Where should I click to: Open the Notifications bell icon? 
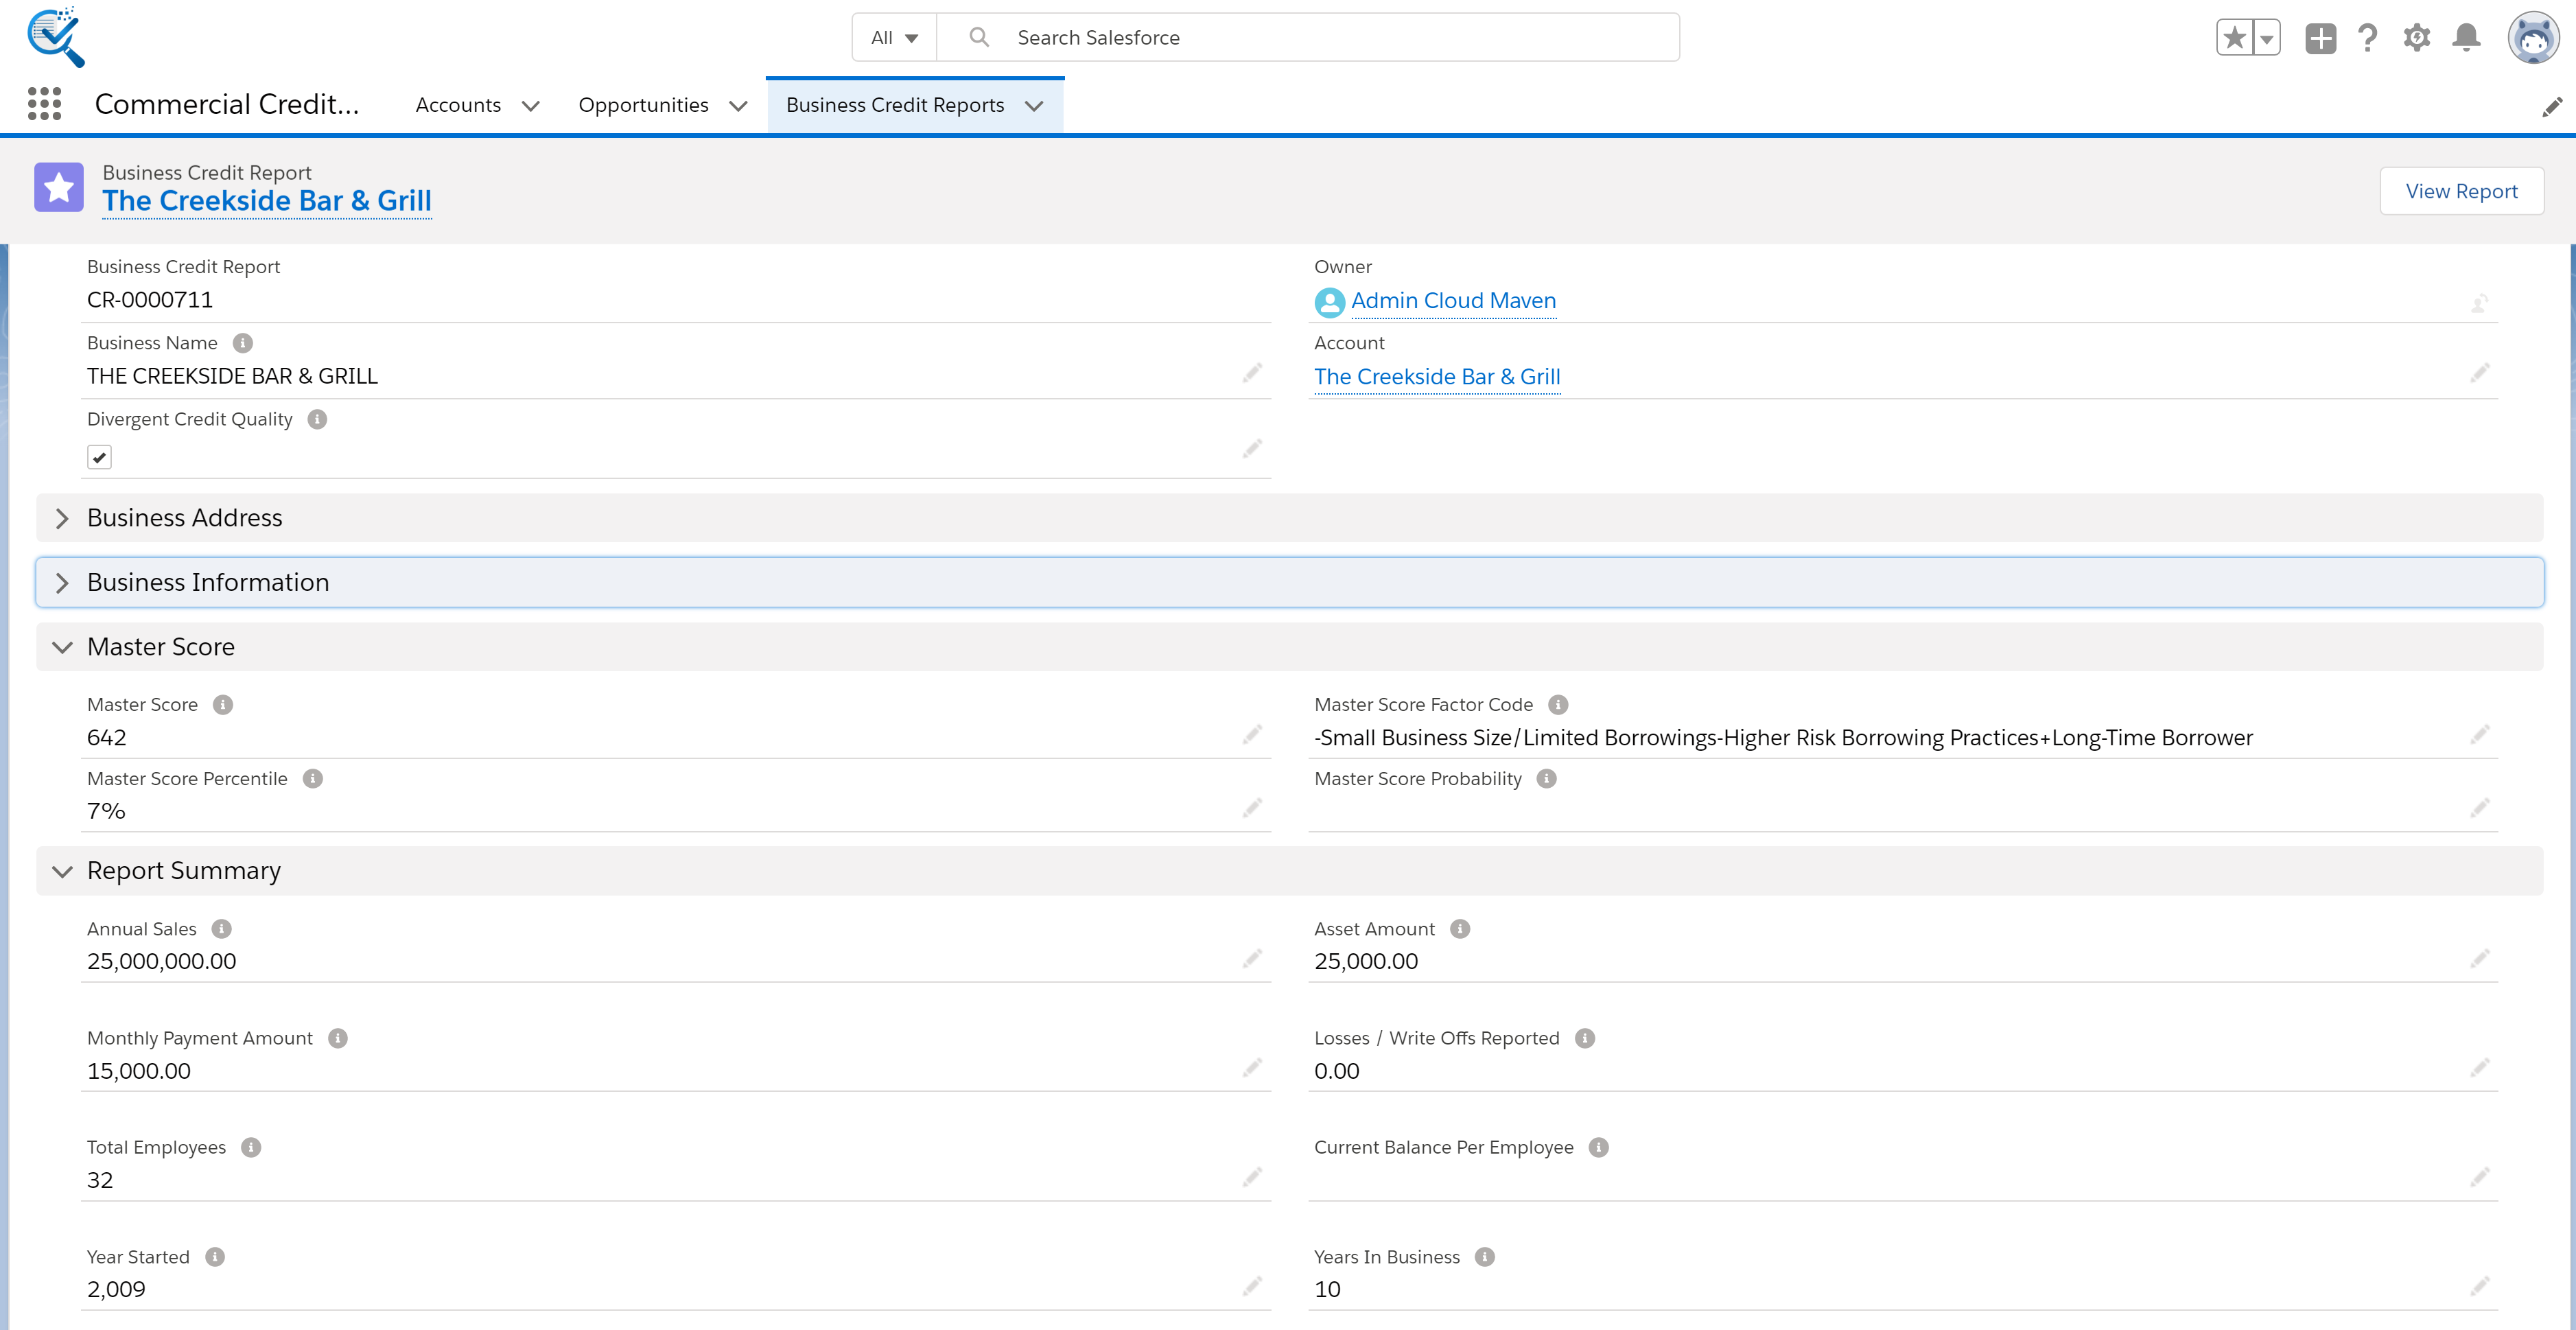(x=2466, y=38)
